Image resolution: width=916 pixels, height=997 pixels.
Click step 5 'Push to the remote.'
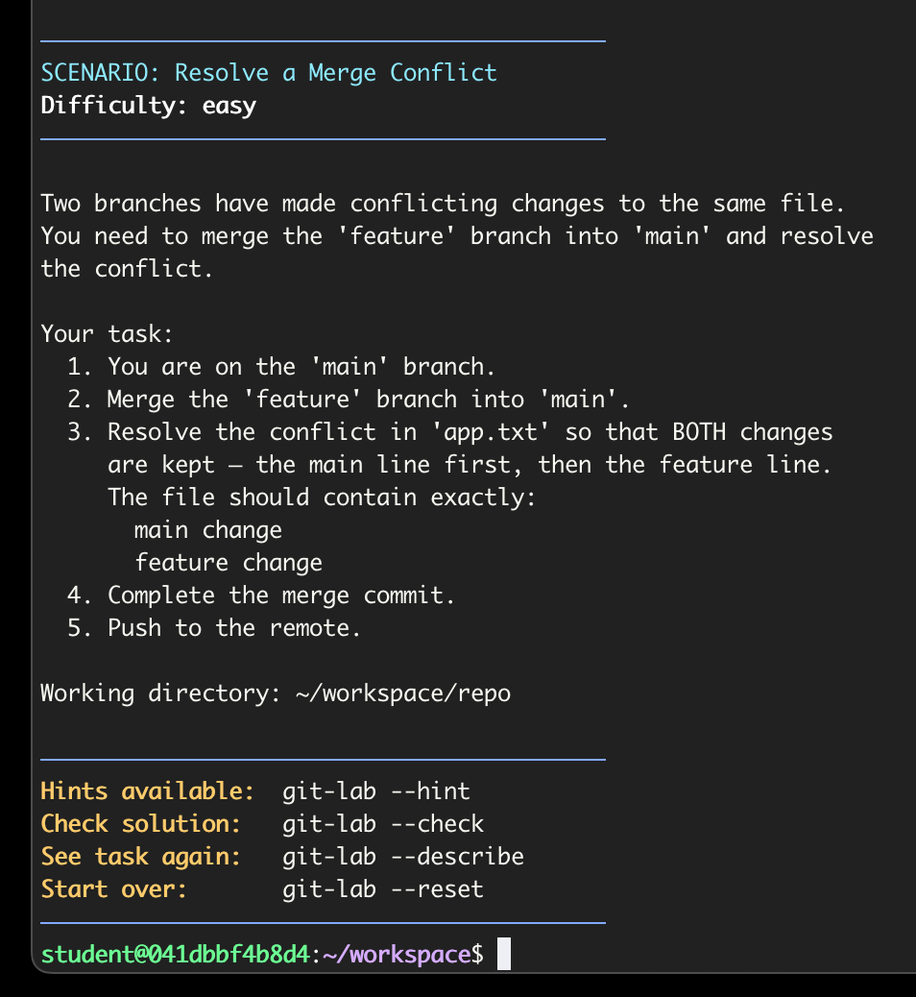pyautogui.click(x=234, y=628)
